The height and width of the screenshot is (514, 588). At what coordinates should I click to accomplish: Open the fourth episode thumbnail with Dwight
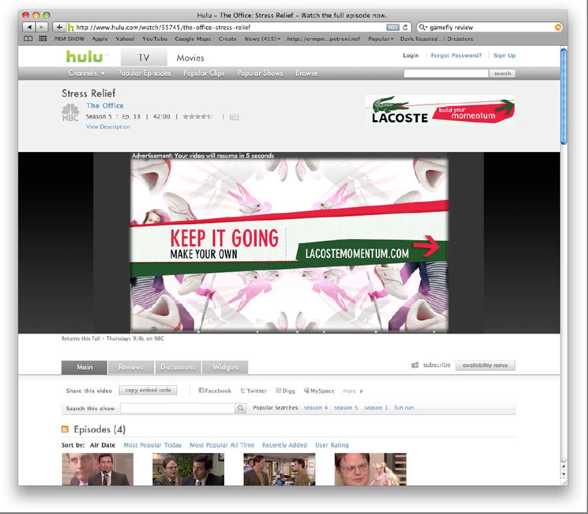[370, 469]
